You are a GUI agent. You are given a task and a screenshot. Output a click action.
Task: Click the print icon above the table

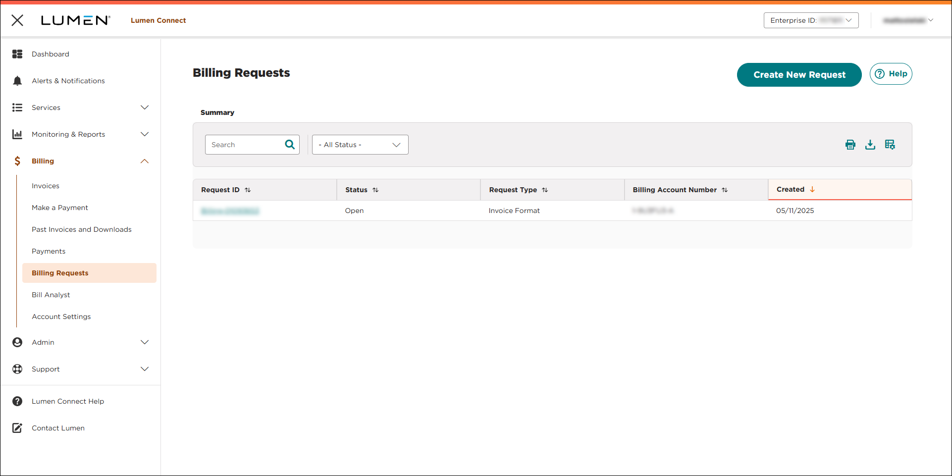[x=850, y=144]
